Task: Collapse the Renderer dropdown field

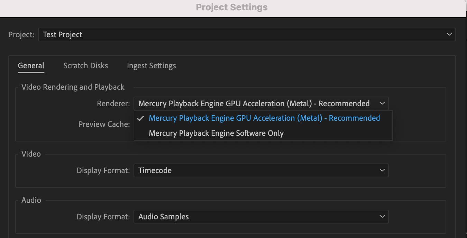Action: click(x=261, y=103)
